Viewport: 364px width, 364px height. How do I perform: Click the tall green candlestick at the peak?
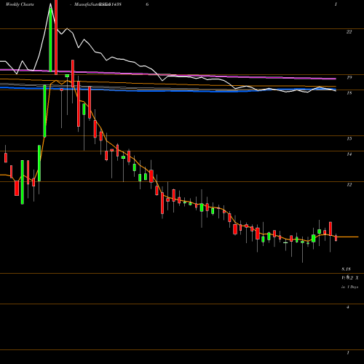pyautogui.click(x=50, y=40)
